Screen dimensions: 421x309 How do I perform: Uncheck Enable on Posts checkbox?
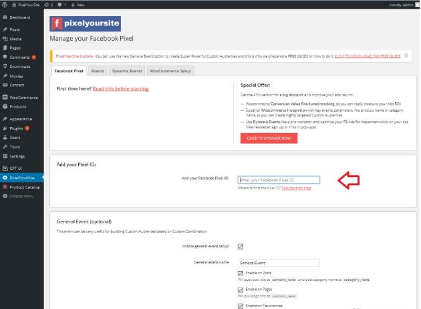[x=241, y=274]
